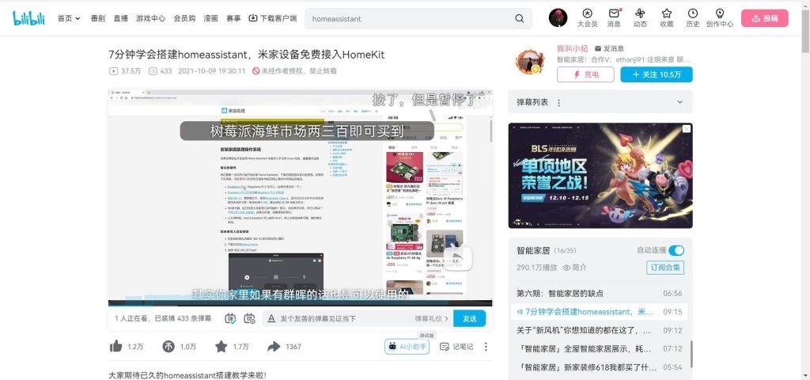810x380 pixels.
Task: Open 记笔记 notes button
Action: pos(456,347)
